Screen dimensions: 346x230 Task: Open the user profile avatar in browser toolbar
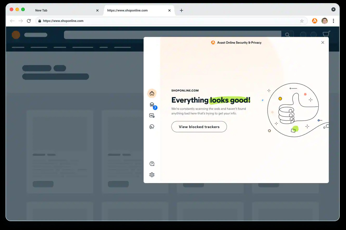pyautogui.click(x=325, y=21)
